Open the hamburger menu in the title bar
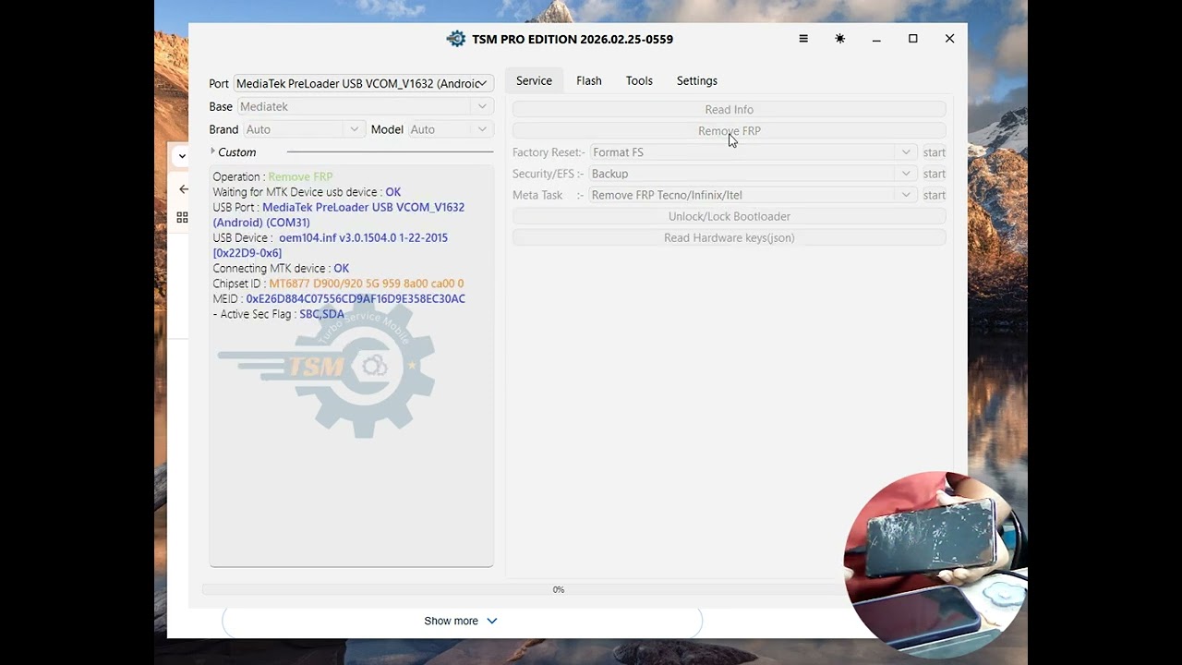 803,39
